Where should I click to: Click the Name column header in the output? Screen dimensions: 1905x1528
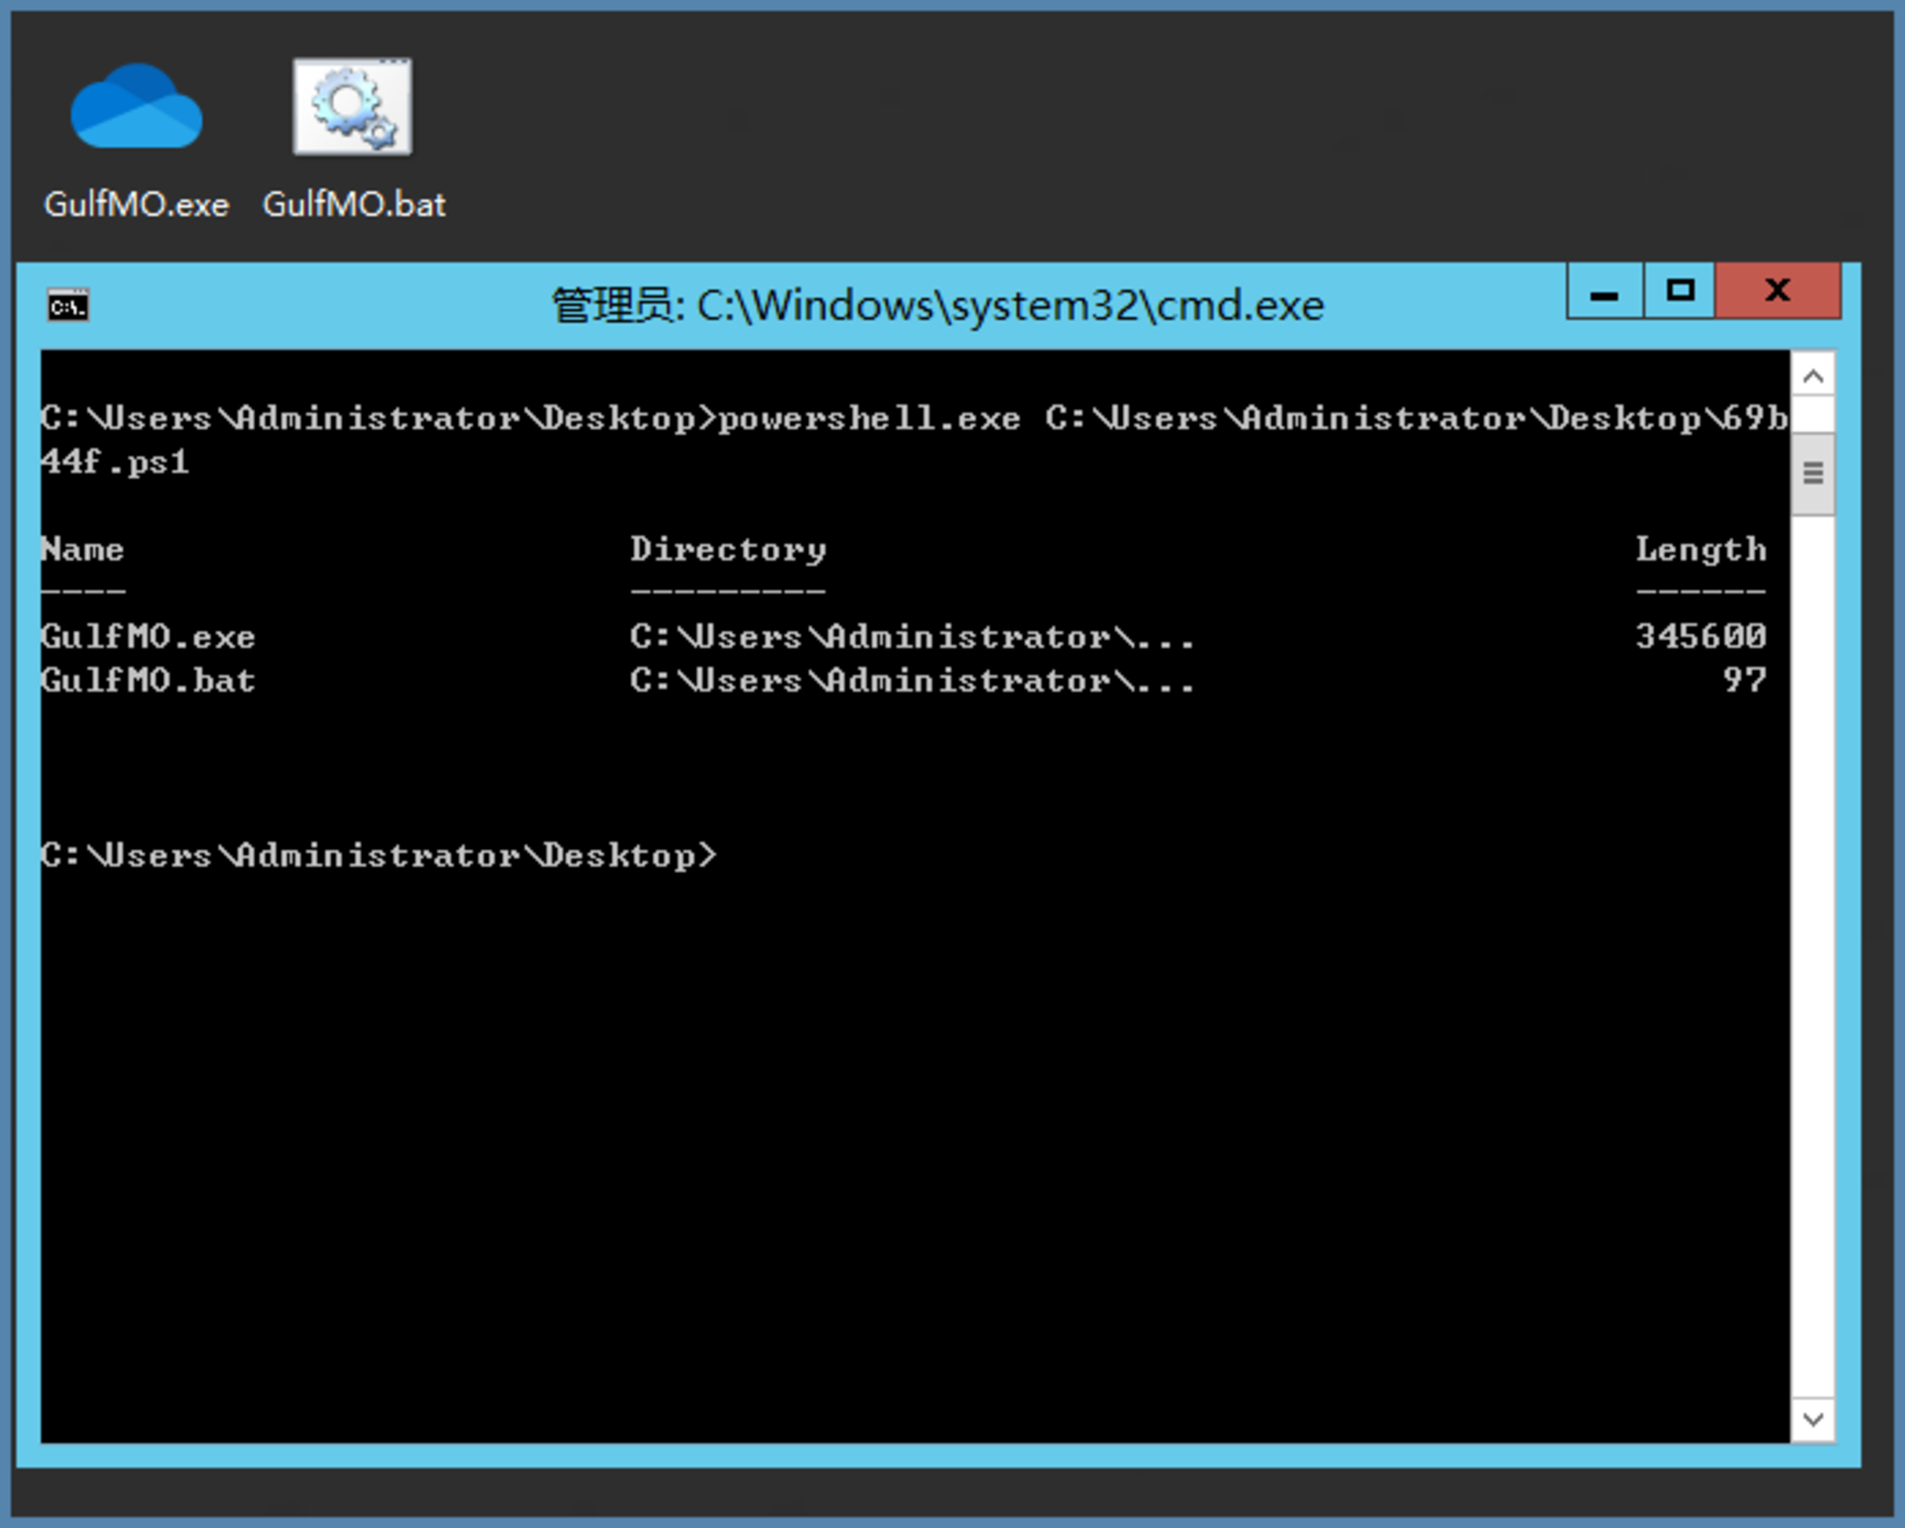[x=82, y=549]
